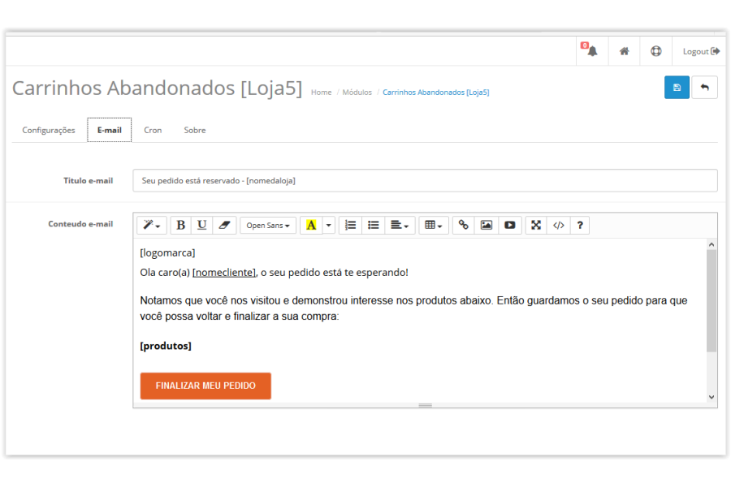Open the magic wand style dropdown
The width and height of the screenshot is (731, 487).
152,225
